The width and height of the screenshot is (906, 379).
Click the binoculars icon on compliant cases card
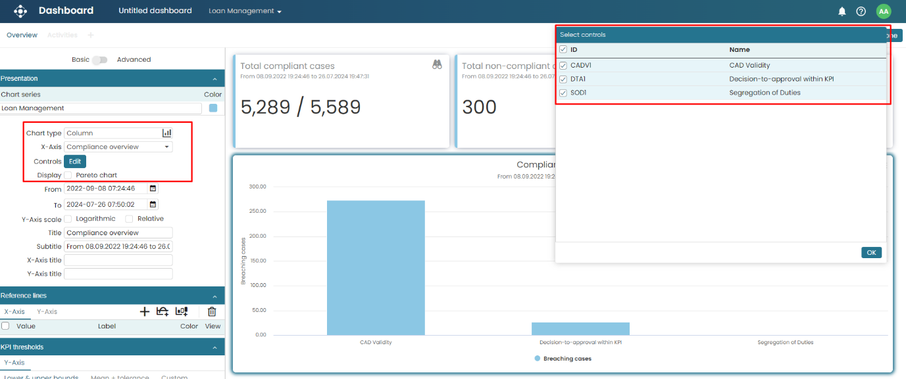pos(437,64)
